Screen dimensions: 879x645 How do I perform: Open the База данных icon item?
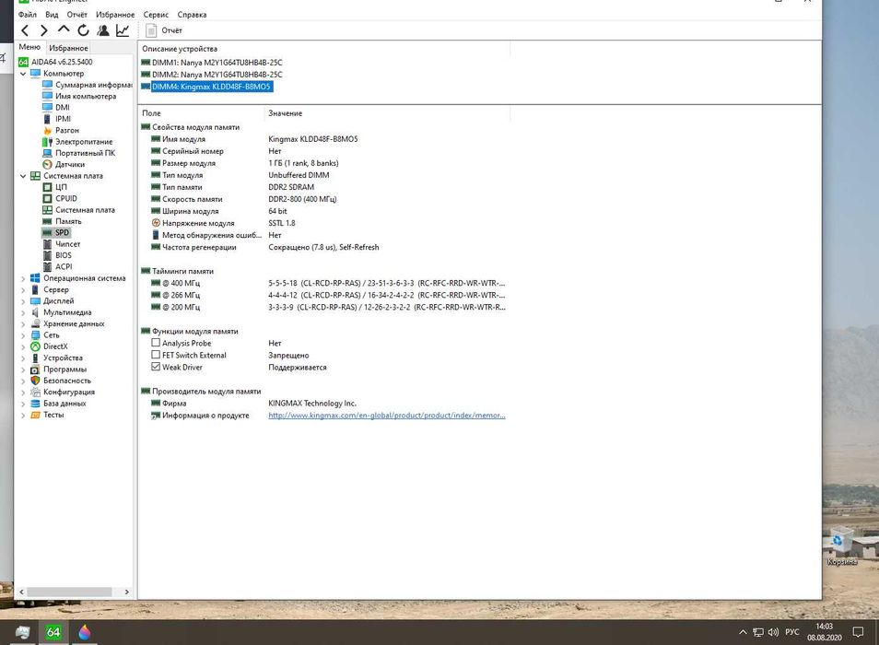pyautogui.click(x=35, y=404)
